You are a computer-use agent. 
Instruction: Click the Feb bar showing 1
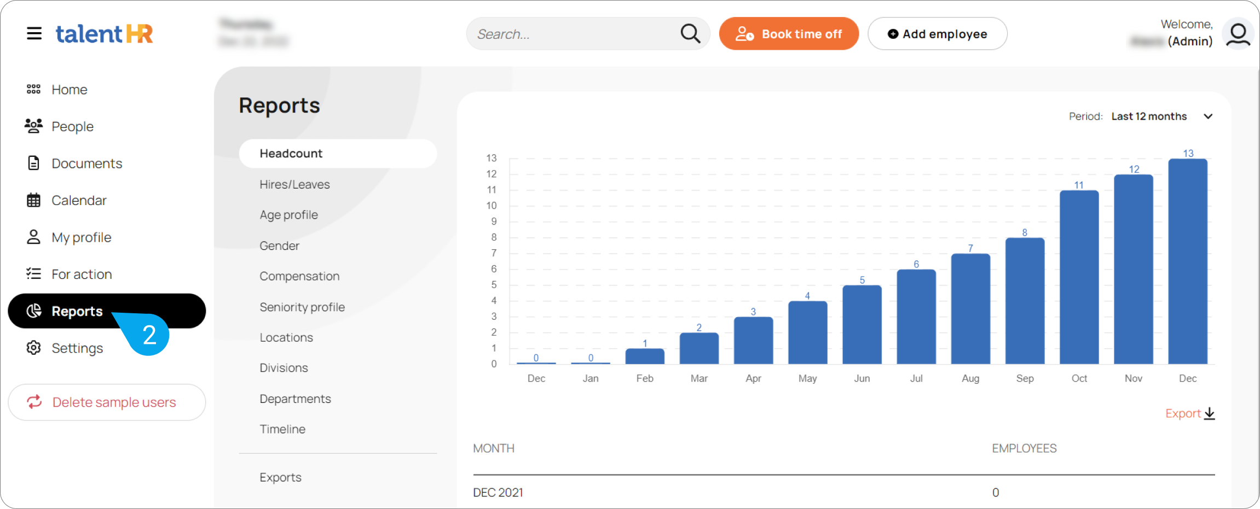(645, 356)
